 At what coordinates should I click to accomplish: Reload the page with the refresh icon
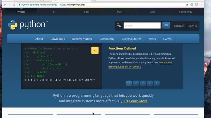pos(14,5)
